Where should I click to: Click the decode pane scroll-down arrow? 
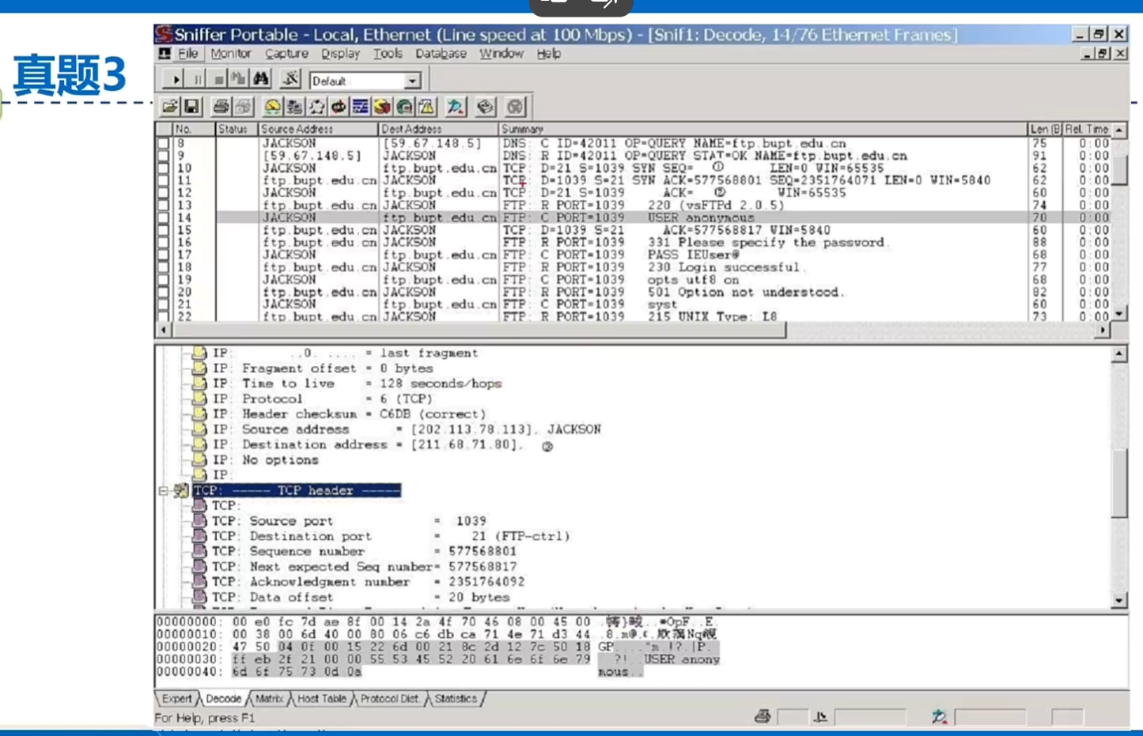[1119, 600]
